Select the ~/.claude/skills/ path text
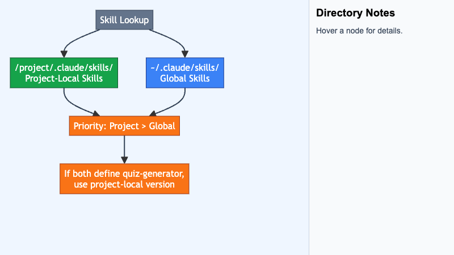This screenshot has height=255, width=454. coord(184,67)
